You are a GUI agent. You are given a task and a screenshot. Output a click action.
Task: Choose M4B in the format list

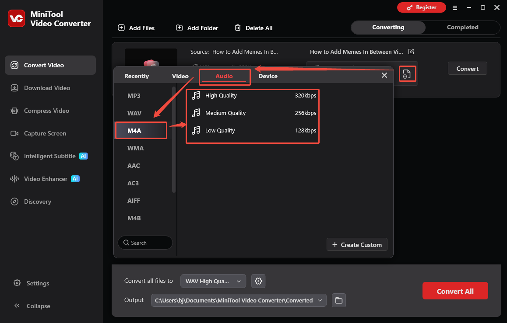[x=142, y=218]
